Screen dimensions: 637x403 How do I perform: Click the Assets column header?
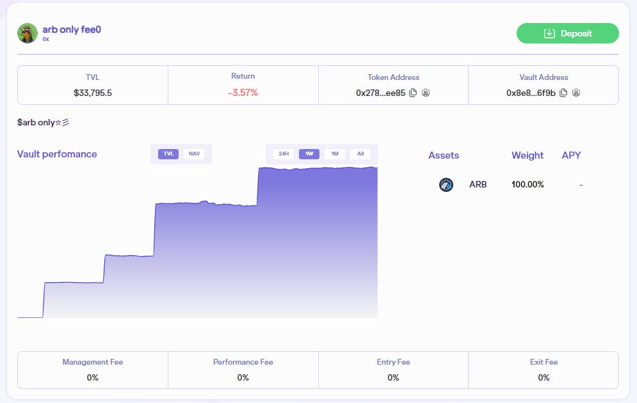444,155
